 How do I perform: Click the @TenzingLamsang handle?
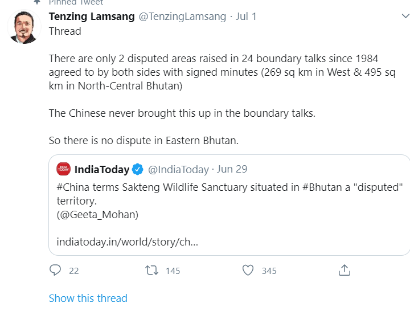point(183,16)
